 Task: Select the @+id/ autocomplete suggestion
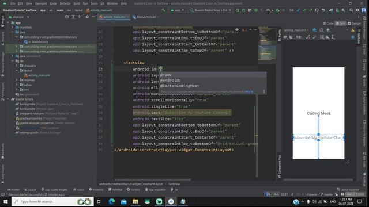213,75
